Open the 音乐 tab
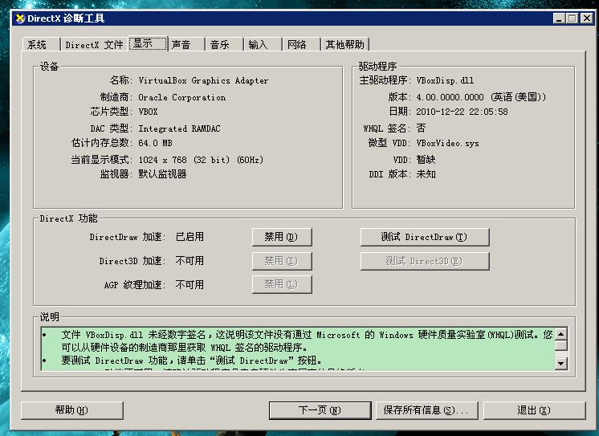Screen dimensions: 599x436 (225, 44)
